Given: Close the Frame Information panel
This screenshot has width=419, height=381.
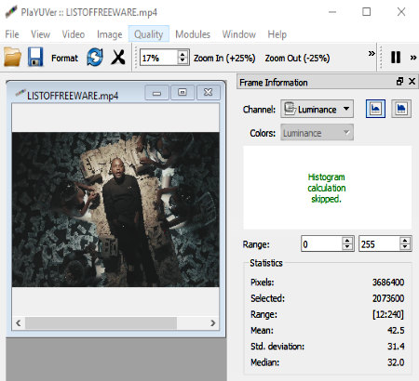Looking at the screenshot, I should point(412,81).
